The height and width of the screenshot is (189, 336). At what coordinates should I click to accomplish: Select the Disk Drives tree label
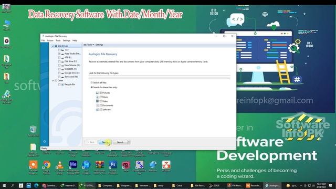(63, 46)
